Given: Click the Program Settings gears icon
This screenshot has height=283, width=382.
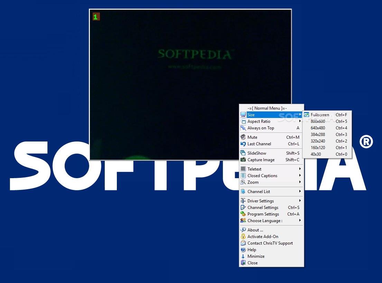Looking at the screenshot, I should (243, 214).
